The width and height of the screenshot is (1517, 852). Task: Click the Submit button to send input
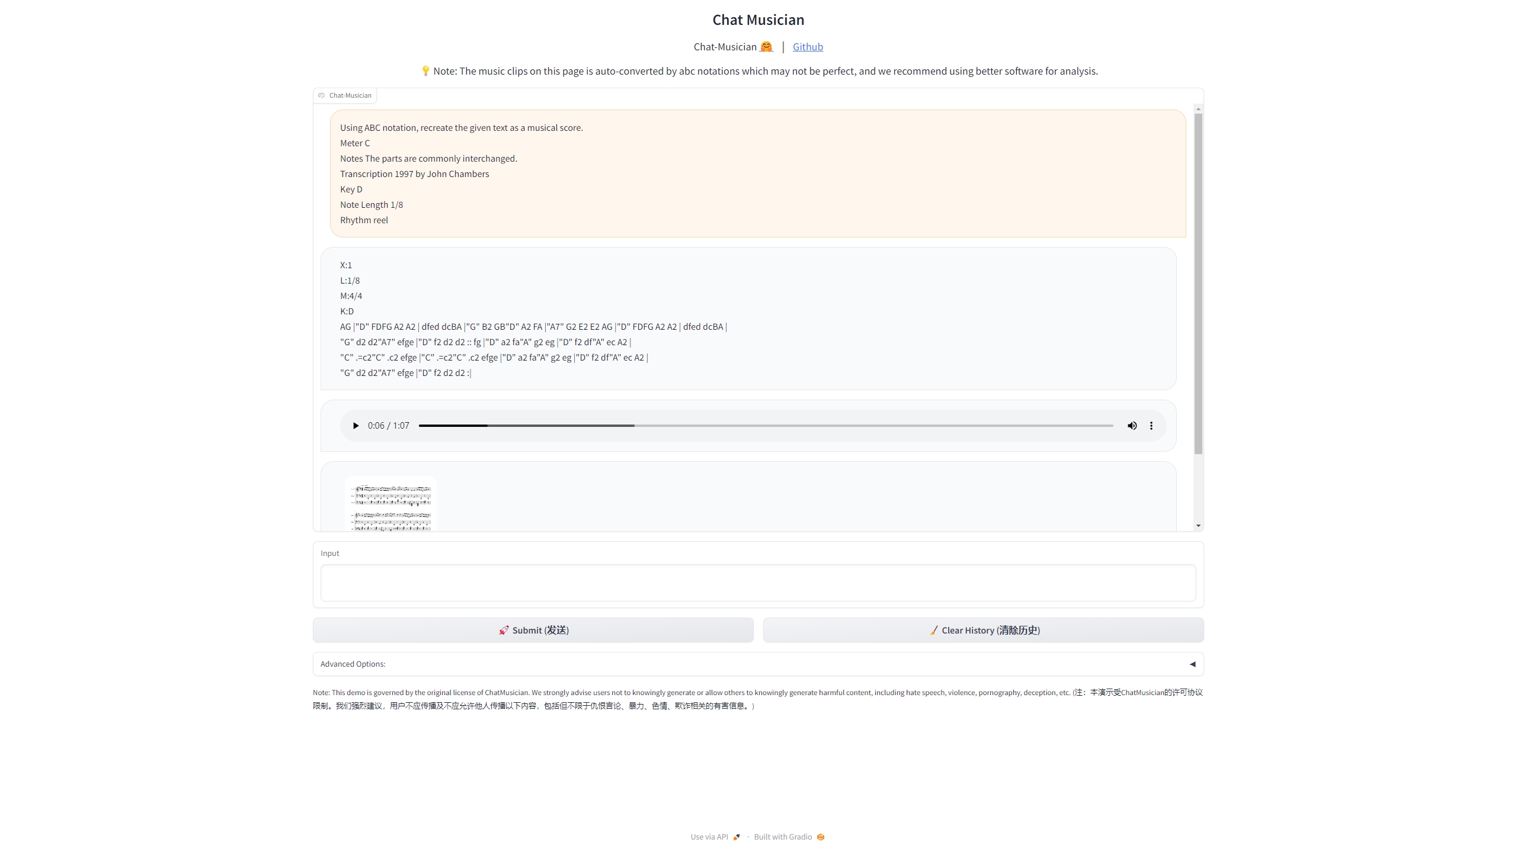533,629
